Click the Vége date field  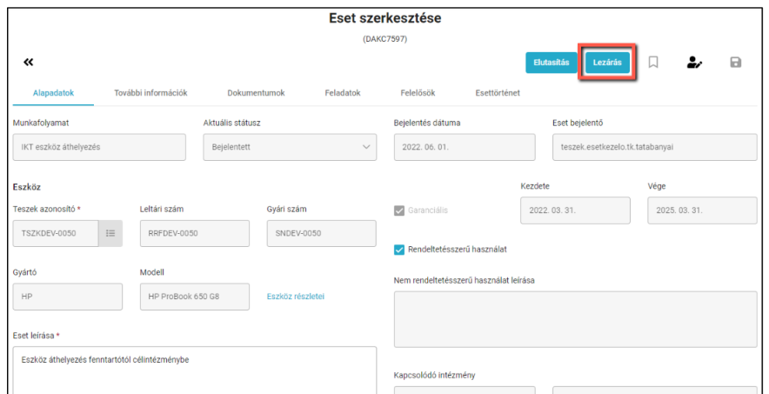tap(702, 210)
